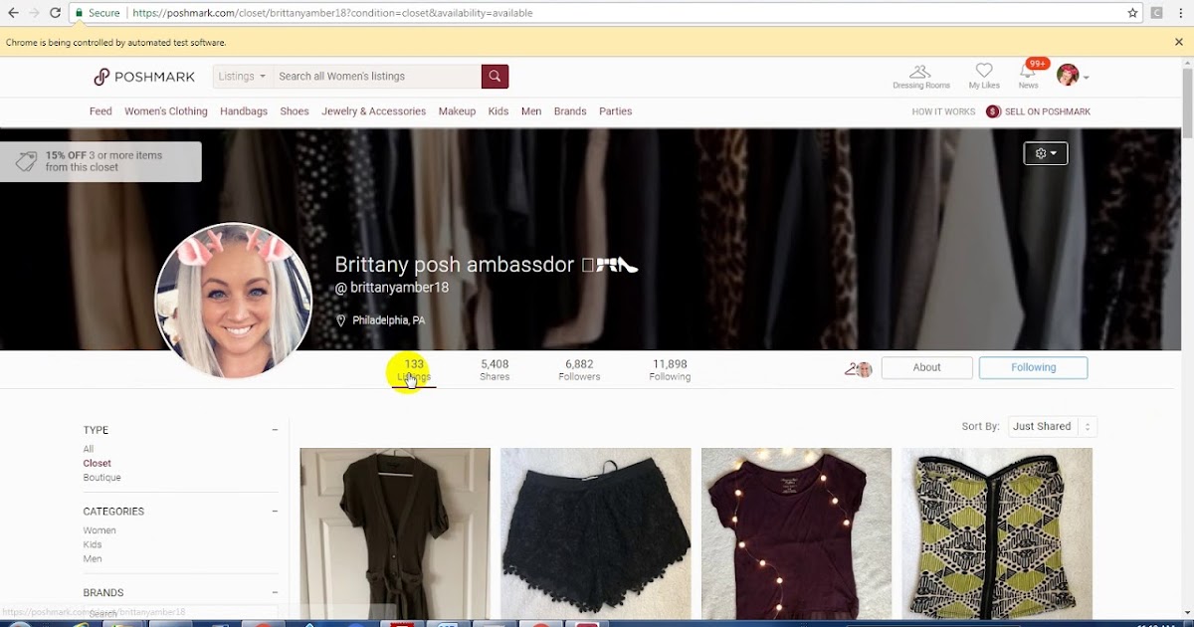The image size is (1194, 627).
Task: Open the Just Shared sort dropdown
Action: click(1051, 426)
